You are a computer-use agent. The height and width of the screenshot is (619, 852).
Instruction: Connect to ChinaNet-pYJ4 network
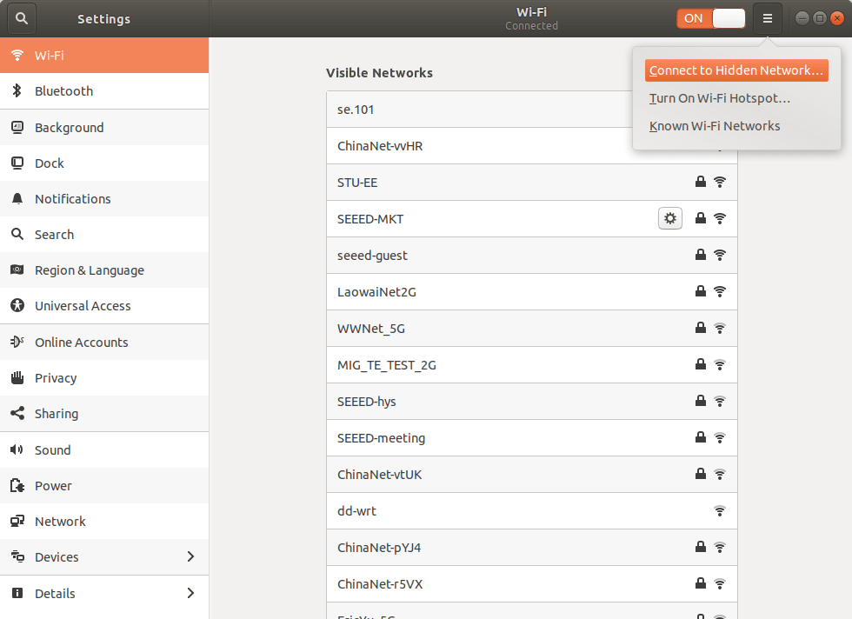(532, 547)
